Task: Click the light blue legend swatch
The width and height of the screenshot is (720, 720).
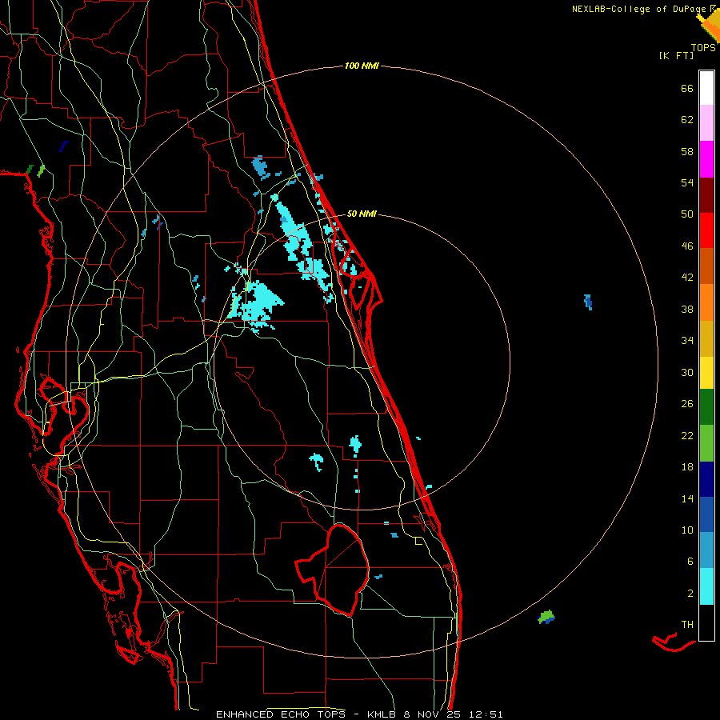Action: point(706,550)
